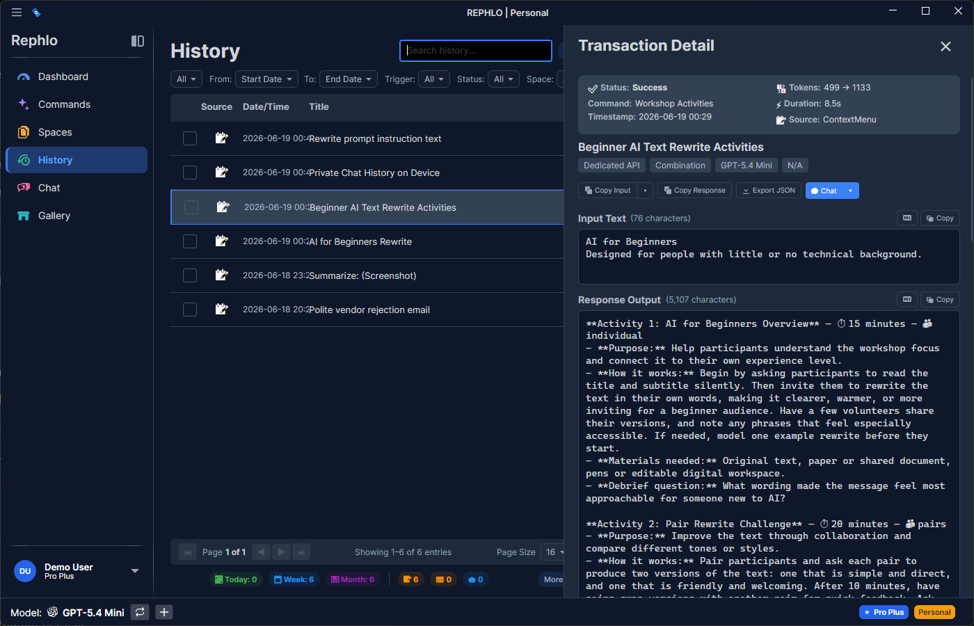Click the Export JSON button
Viewport: 974px width, 626px height.
click(x=769, y=191)
